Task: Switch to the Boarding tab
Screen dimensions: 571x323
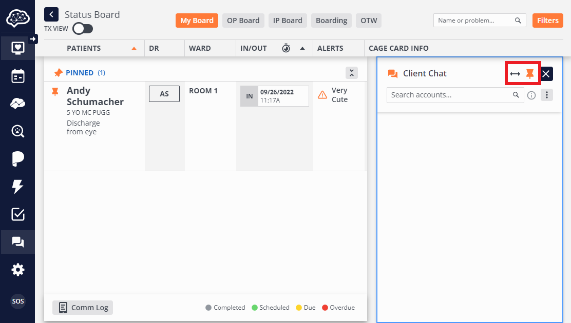Action: 331,21
